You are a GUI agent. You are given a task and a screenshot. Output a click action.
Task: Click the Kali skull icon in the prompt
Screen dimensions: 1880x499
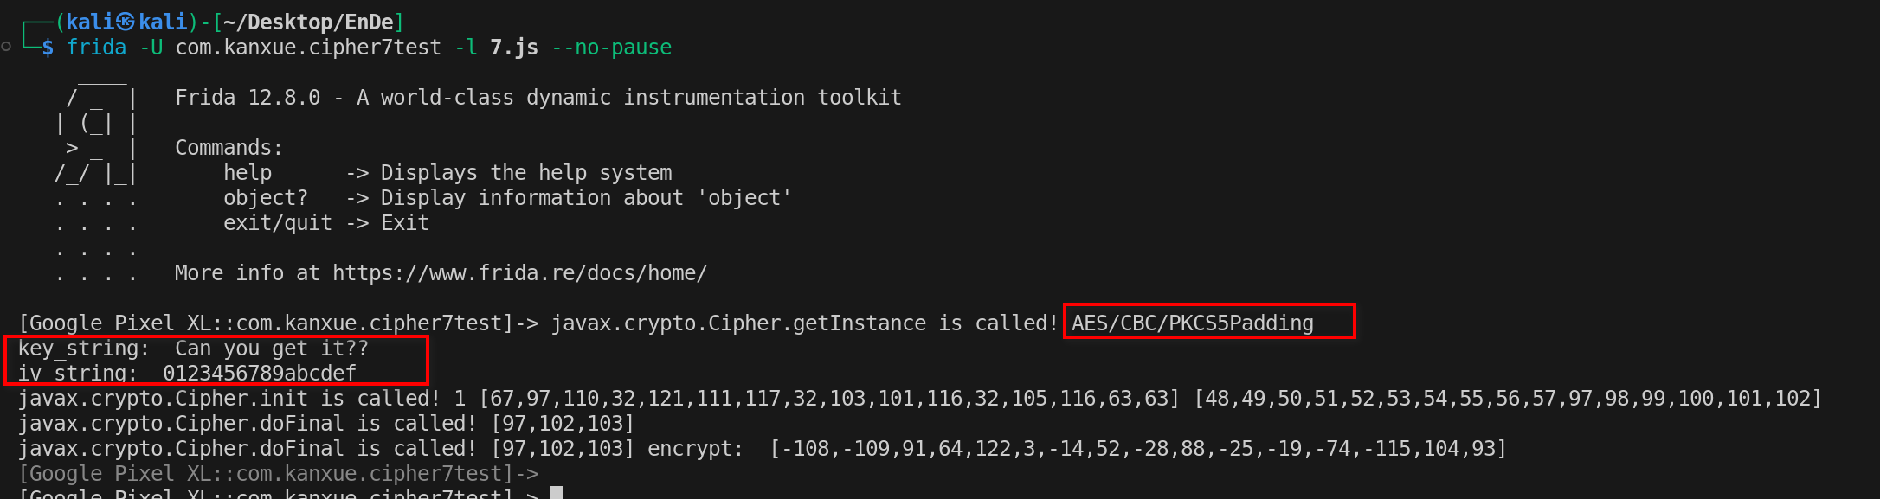pyautogui.click(x=126, y=22)
